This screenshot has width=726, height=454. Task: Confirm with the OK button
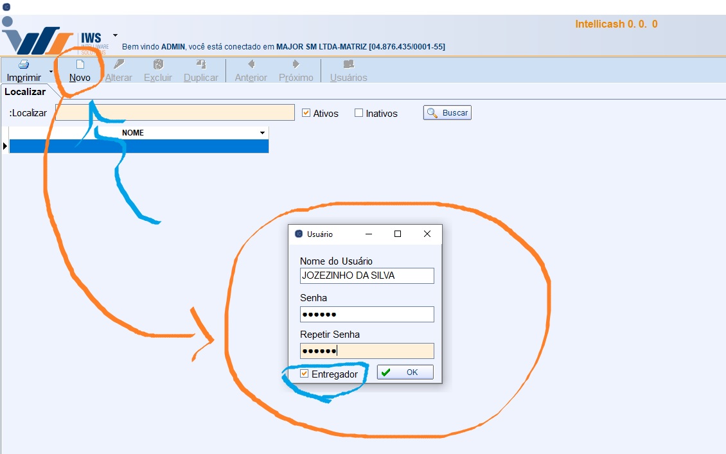(x=405, y=372)
